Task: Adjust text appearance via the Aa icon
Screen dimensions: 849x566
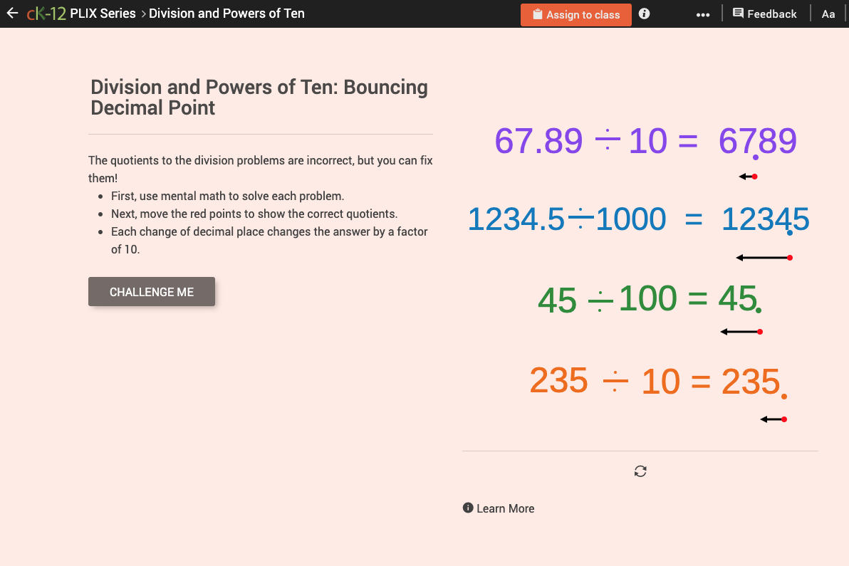Action: click(828, 13)
